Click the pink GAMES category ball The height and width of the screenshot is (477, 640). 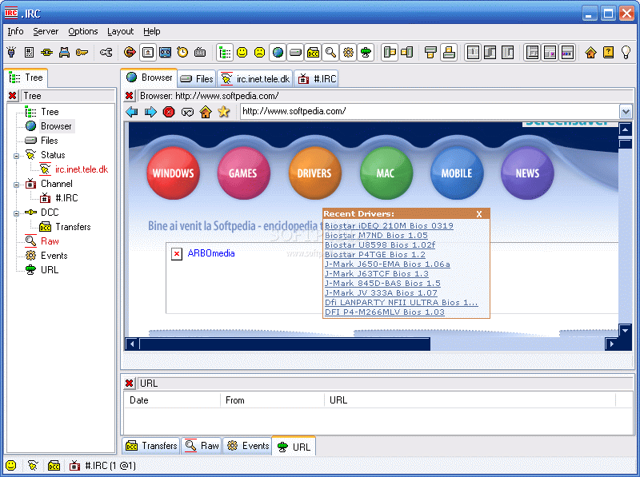(x=243, y=173)
